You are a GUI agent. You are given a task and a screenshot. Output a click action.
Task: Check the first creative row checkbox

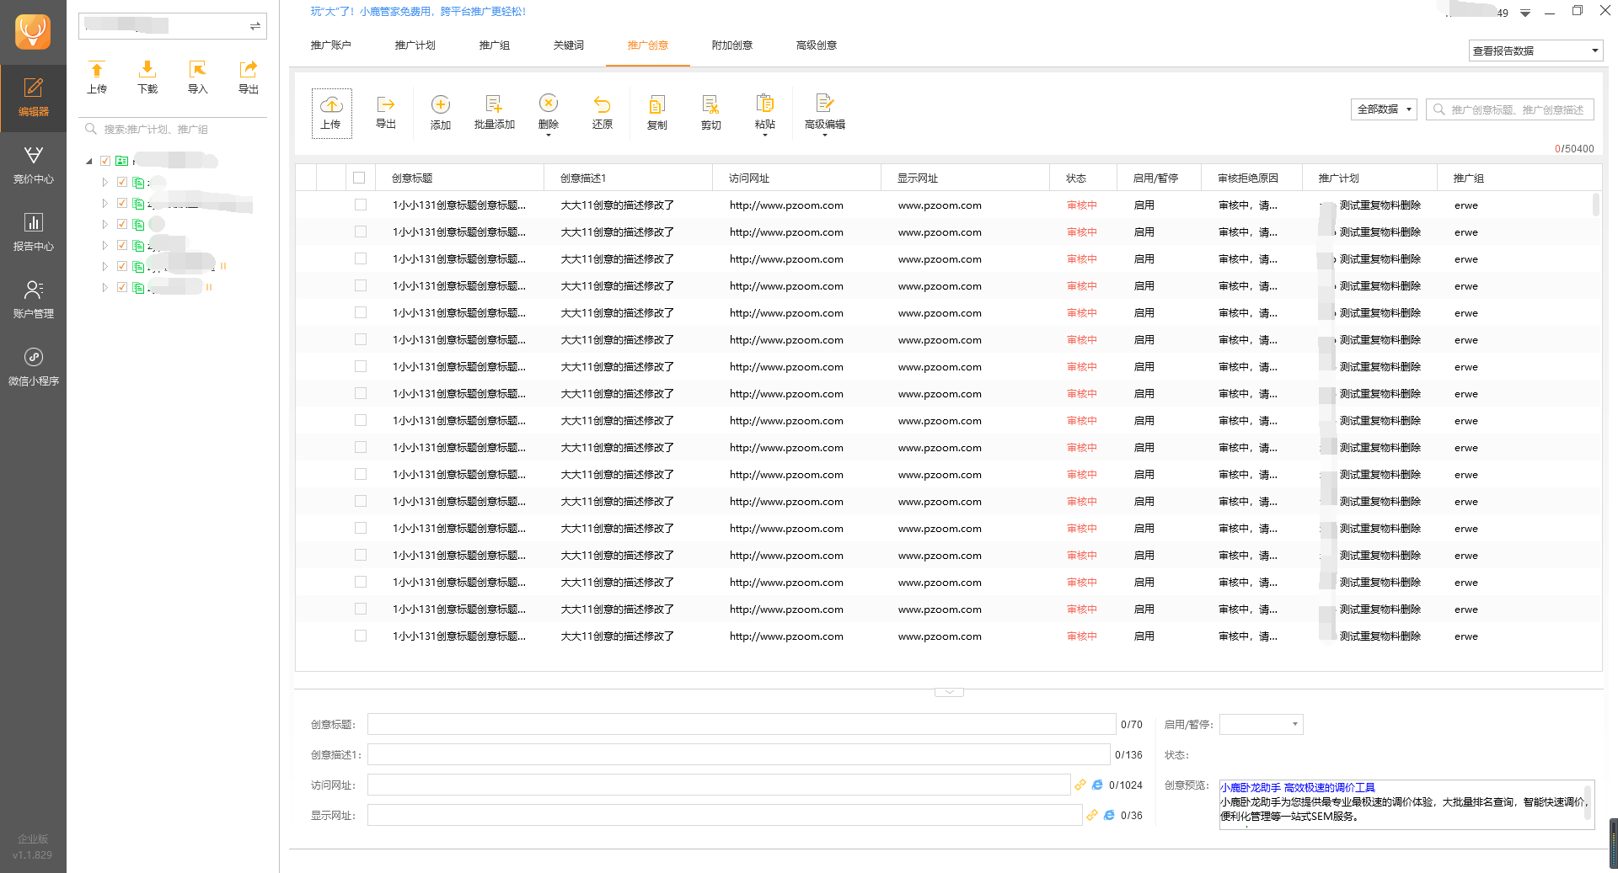(361, 205)
